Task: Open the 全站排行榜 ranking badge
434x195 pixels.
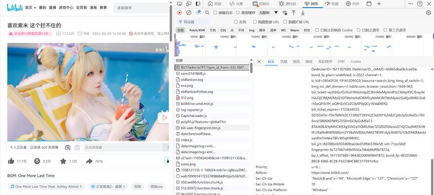Action: tap(30, 34)
